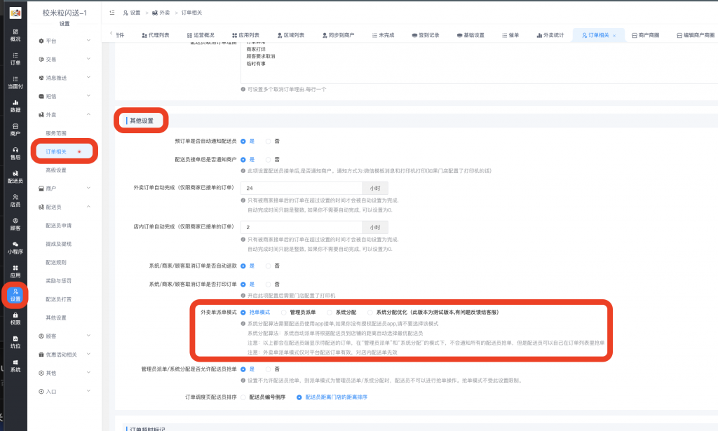This screenshot has width=718, height=431.
Task: Select the 配送员 courier sidebar icon
Action: (x=15, y=177)
